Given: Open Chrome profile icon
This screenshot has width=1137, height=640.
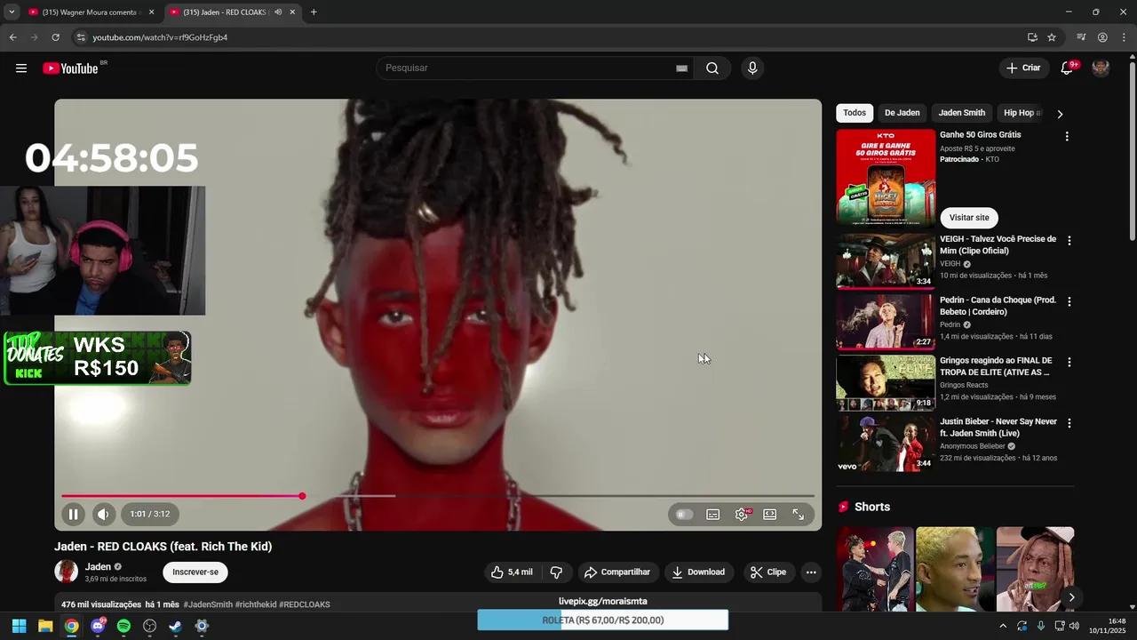Looking at the screenshot, I should pos(1102,37).
